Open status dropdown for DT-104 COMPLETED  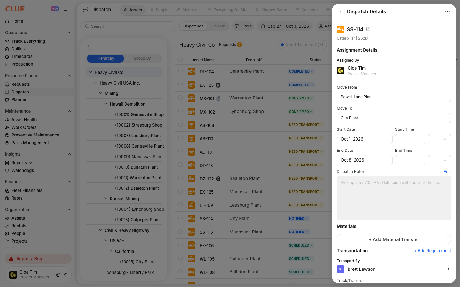click(x=301, y=71)
